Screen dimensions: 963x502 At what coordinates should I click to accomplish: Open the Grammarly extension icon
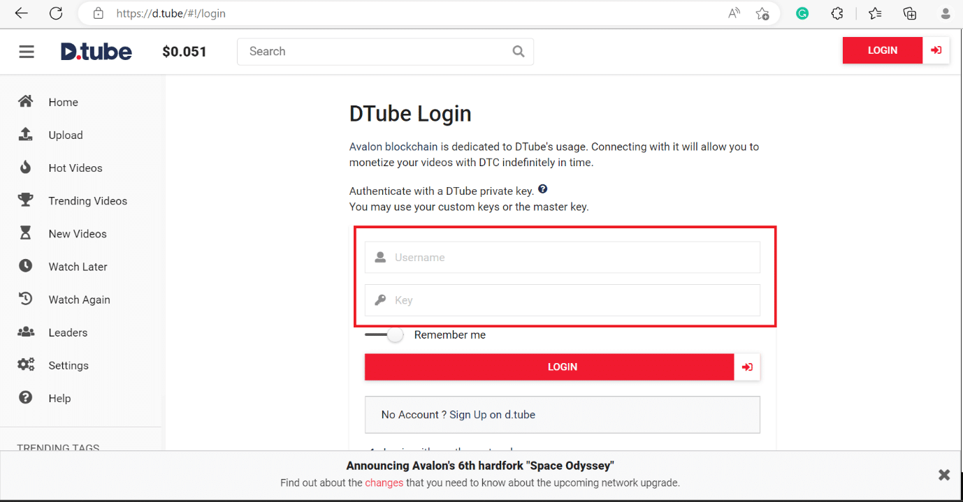click(x=802, y=13)
